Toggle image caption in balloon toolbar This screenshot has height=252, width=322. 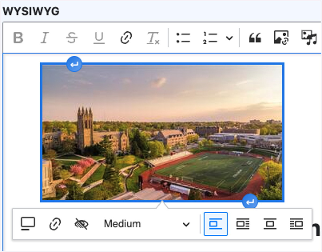click(x=28, y=224)
